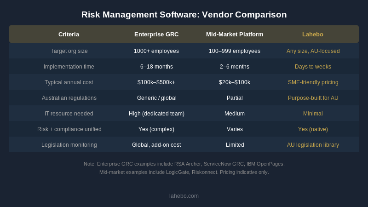368x207 pixels.
Task: Click the 'Implementation time' row label
Action: (69, 67)
